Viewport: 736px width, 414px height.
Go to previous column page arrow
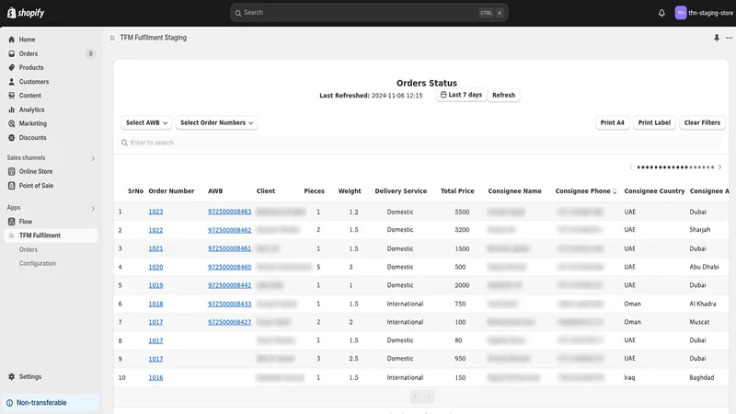tap(631, 167)
